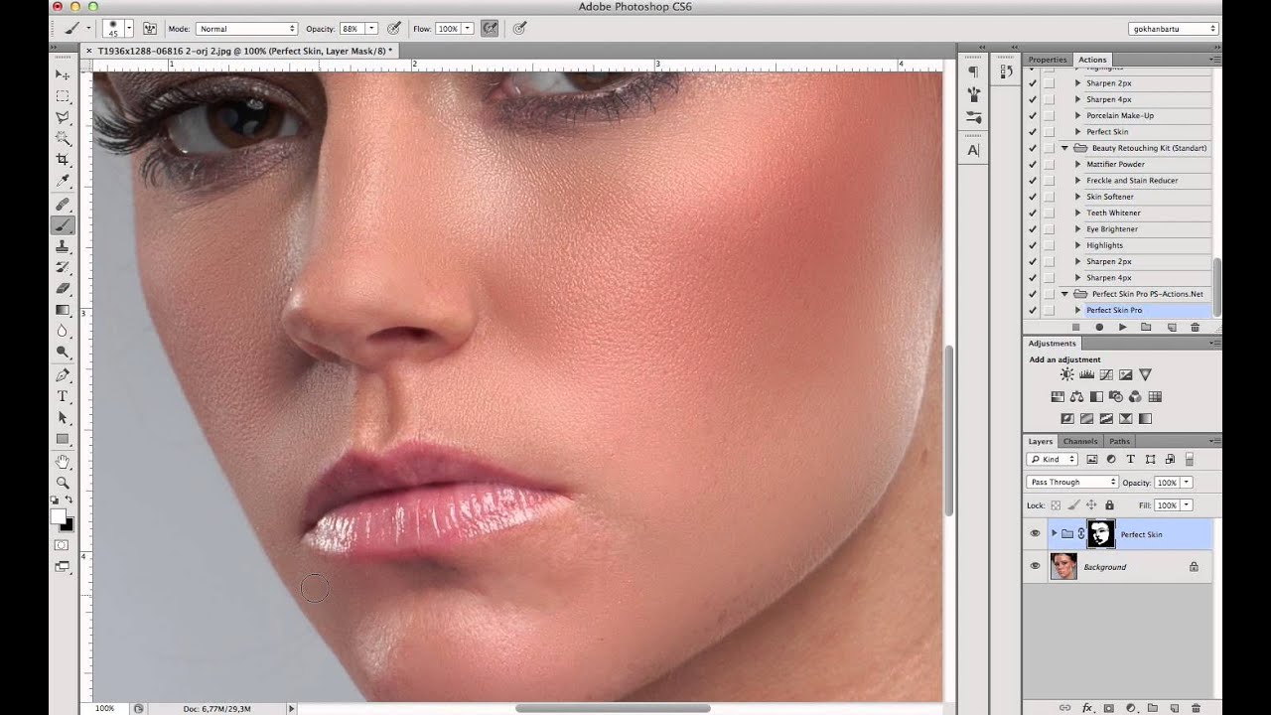Begin recording an action
The height and width of the screenshot is (715, 1271).
[x=1098, y=327]
